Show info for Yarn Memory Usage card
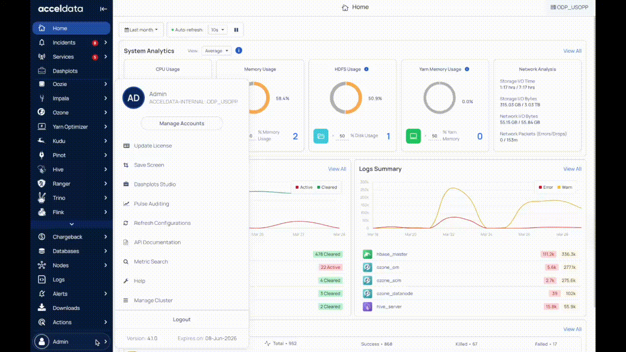The height and width of the screenshot is (352, 626). click(467, 69)
